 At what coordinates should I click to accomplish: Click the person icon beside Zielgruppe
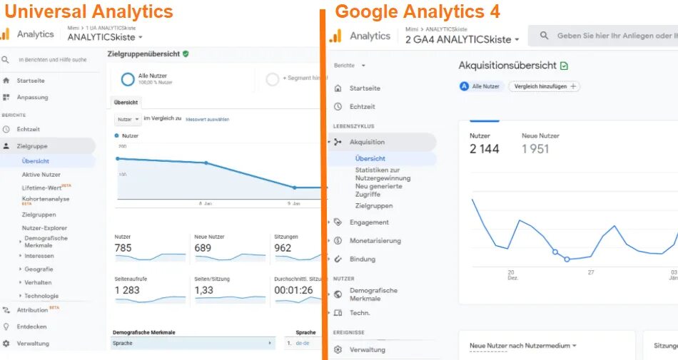(x=6, y=146)
